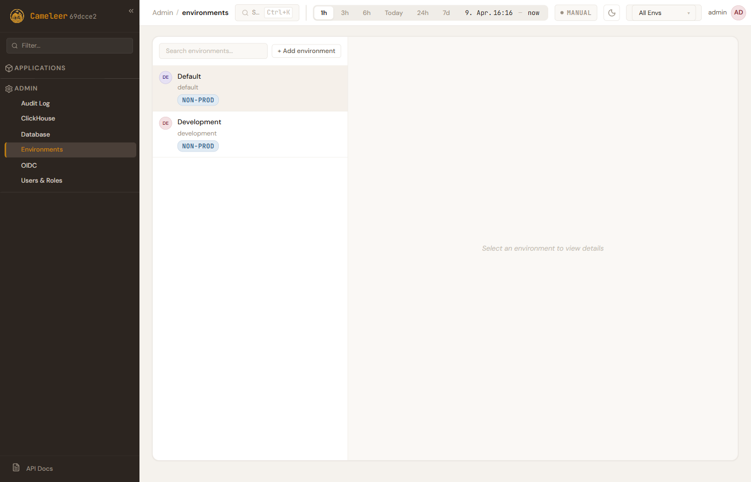The width and height of the screenshot is (751, 482).
Task: Collapse the sidebar with the double-chevron icon
Action: 131,11
